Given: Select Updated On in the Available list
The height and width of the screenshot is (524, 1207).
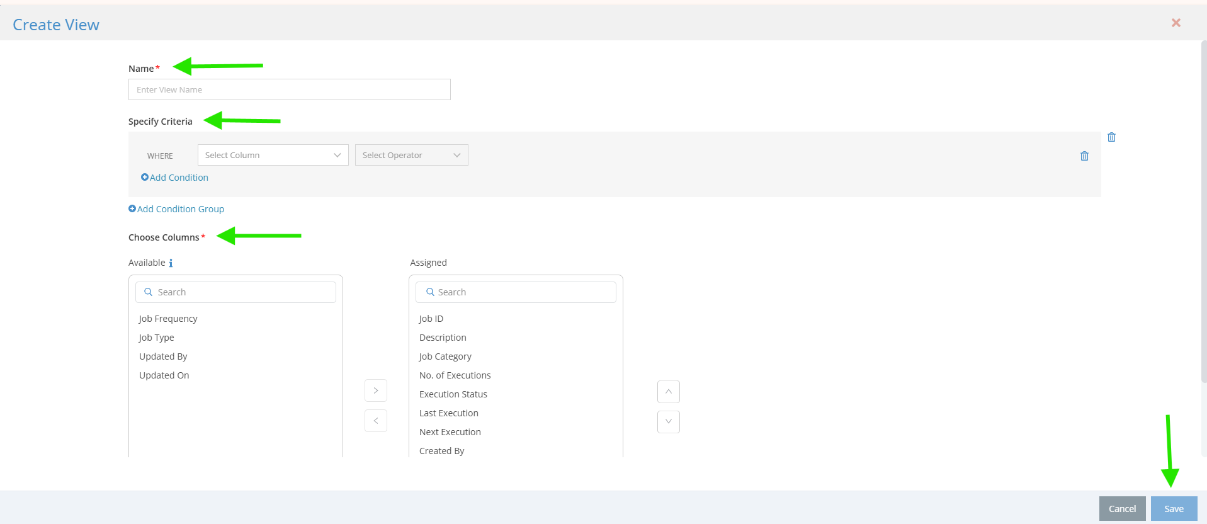Looking at the screenshot, I should pyautogui.click(x=164, y=375).
